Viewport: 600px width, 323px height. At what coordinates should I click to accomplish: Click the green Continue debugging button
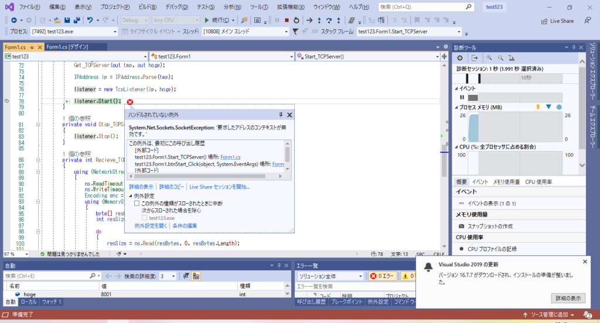point(217,20)
